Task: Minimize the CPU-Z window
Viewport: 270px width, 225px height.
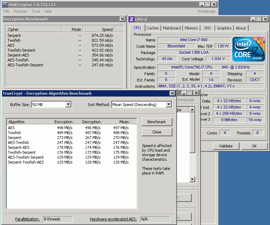Action: pos(253,19)
